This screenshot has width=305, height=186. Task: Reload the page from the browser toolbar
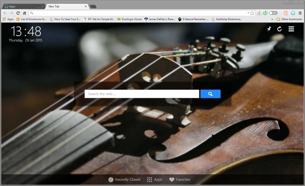point(18,13)
